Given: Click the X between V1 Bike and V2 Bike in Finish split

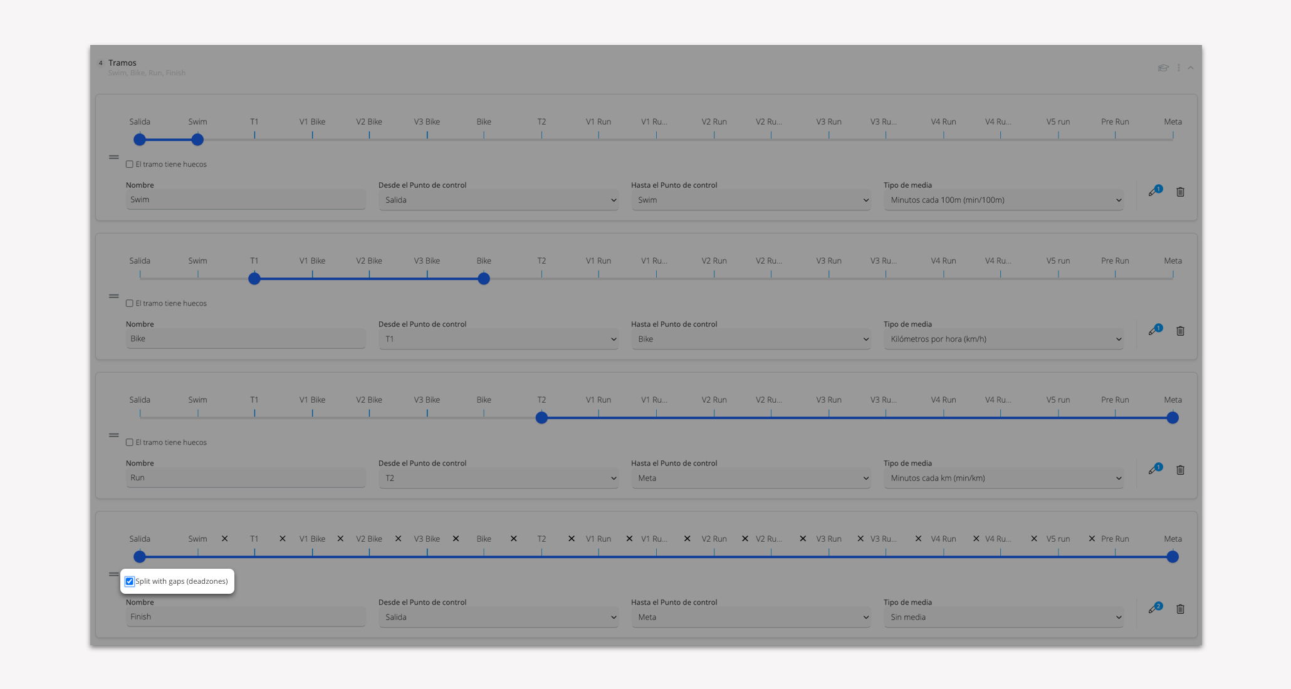Looking at the screenshot, I should point(340,539).
